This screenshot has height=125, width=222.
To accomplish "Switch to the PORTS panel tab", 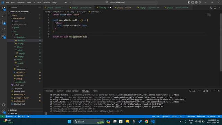I will tap(95, 91).
